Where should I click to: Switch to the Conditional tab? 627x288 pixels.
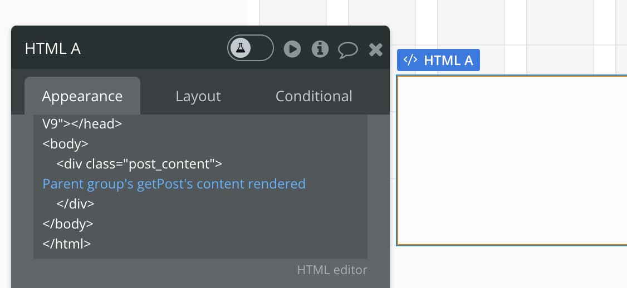(314, 96)
